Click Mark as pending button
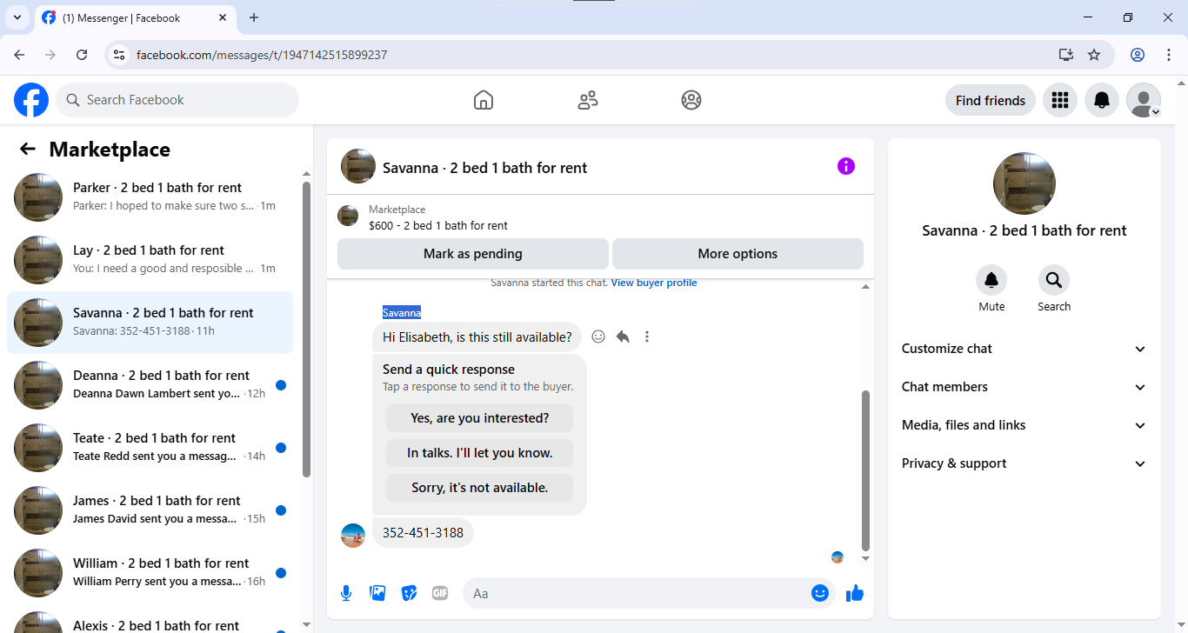The image size is (1188, 633). tap(473, 254)
